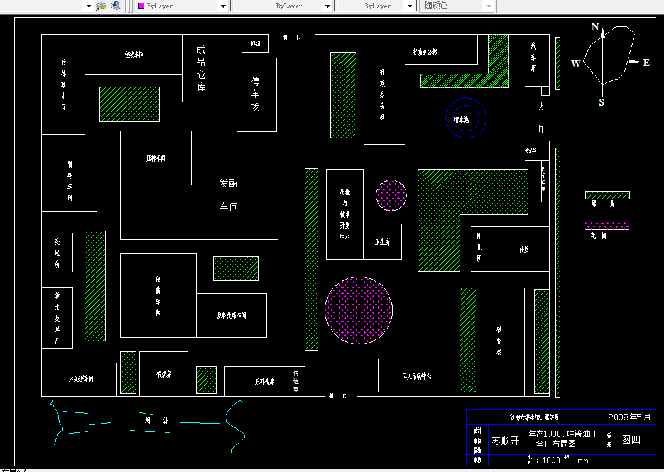Select the 污水处理厂 label
The width and height of the screenshot is (664, 472).
(57, 318)
